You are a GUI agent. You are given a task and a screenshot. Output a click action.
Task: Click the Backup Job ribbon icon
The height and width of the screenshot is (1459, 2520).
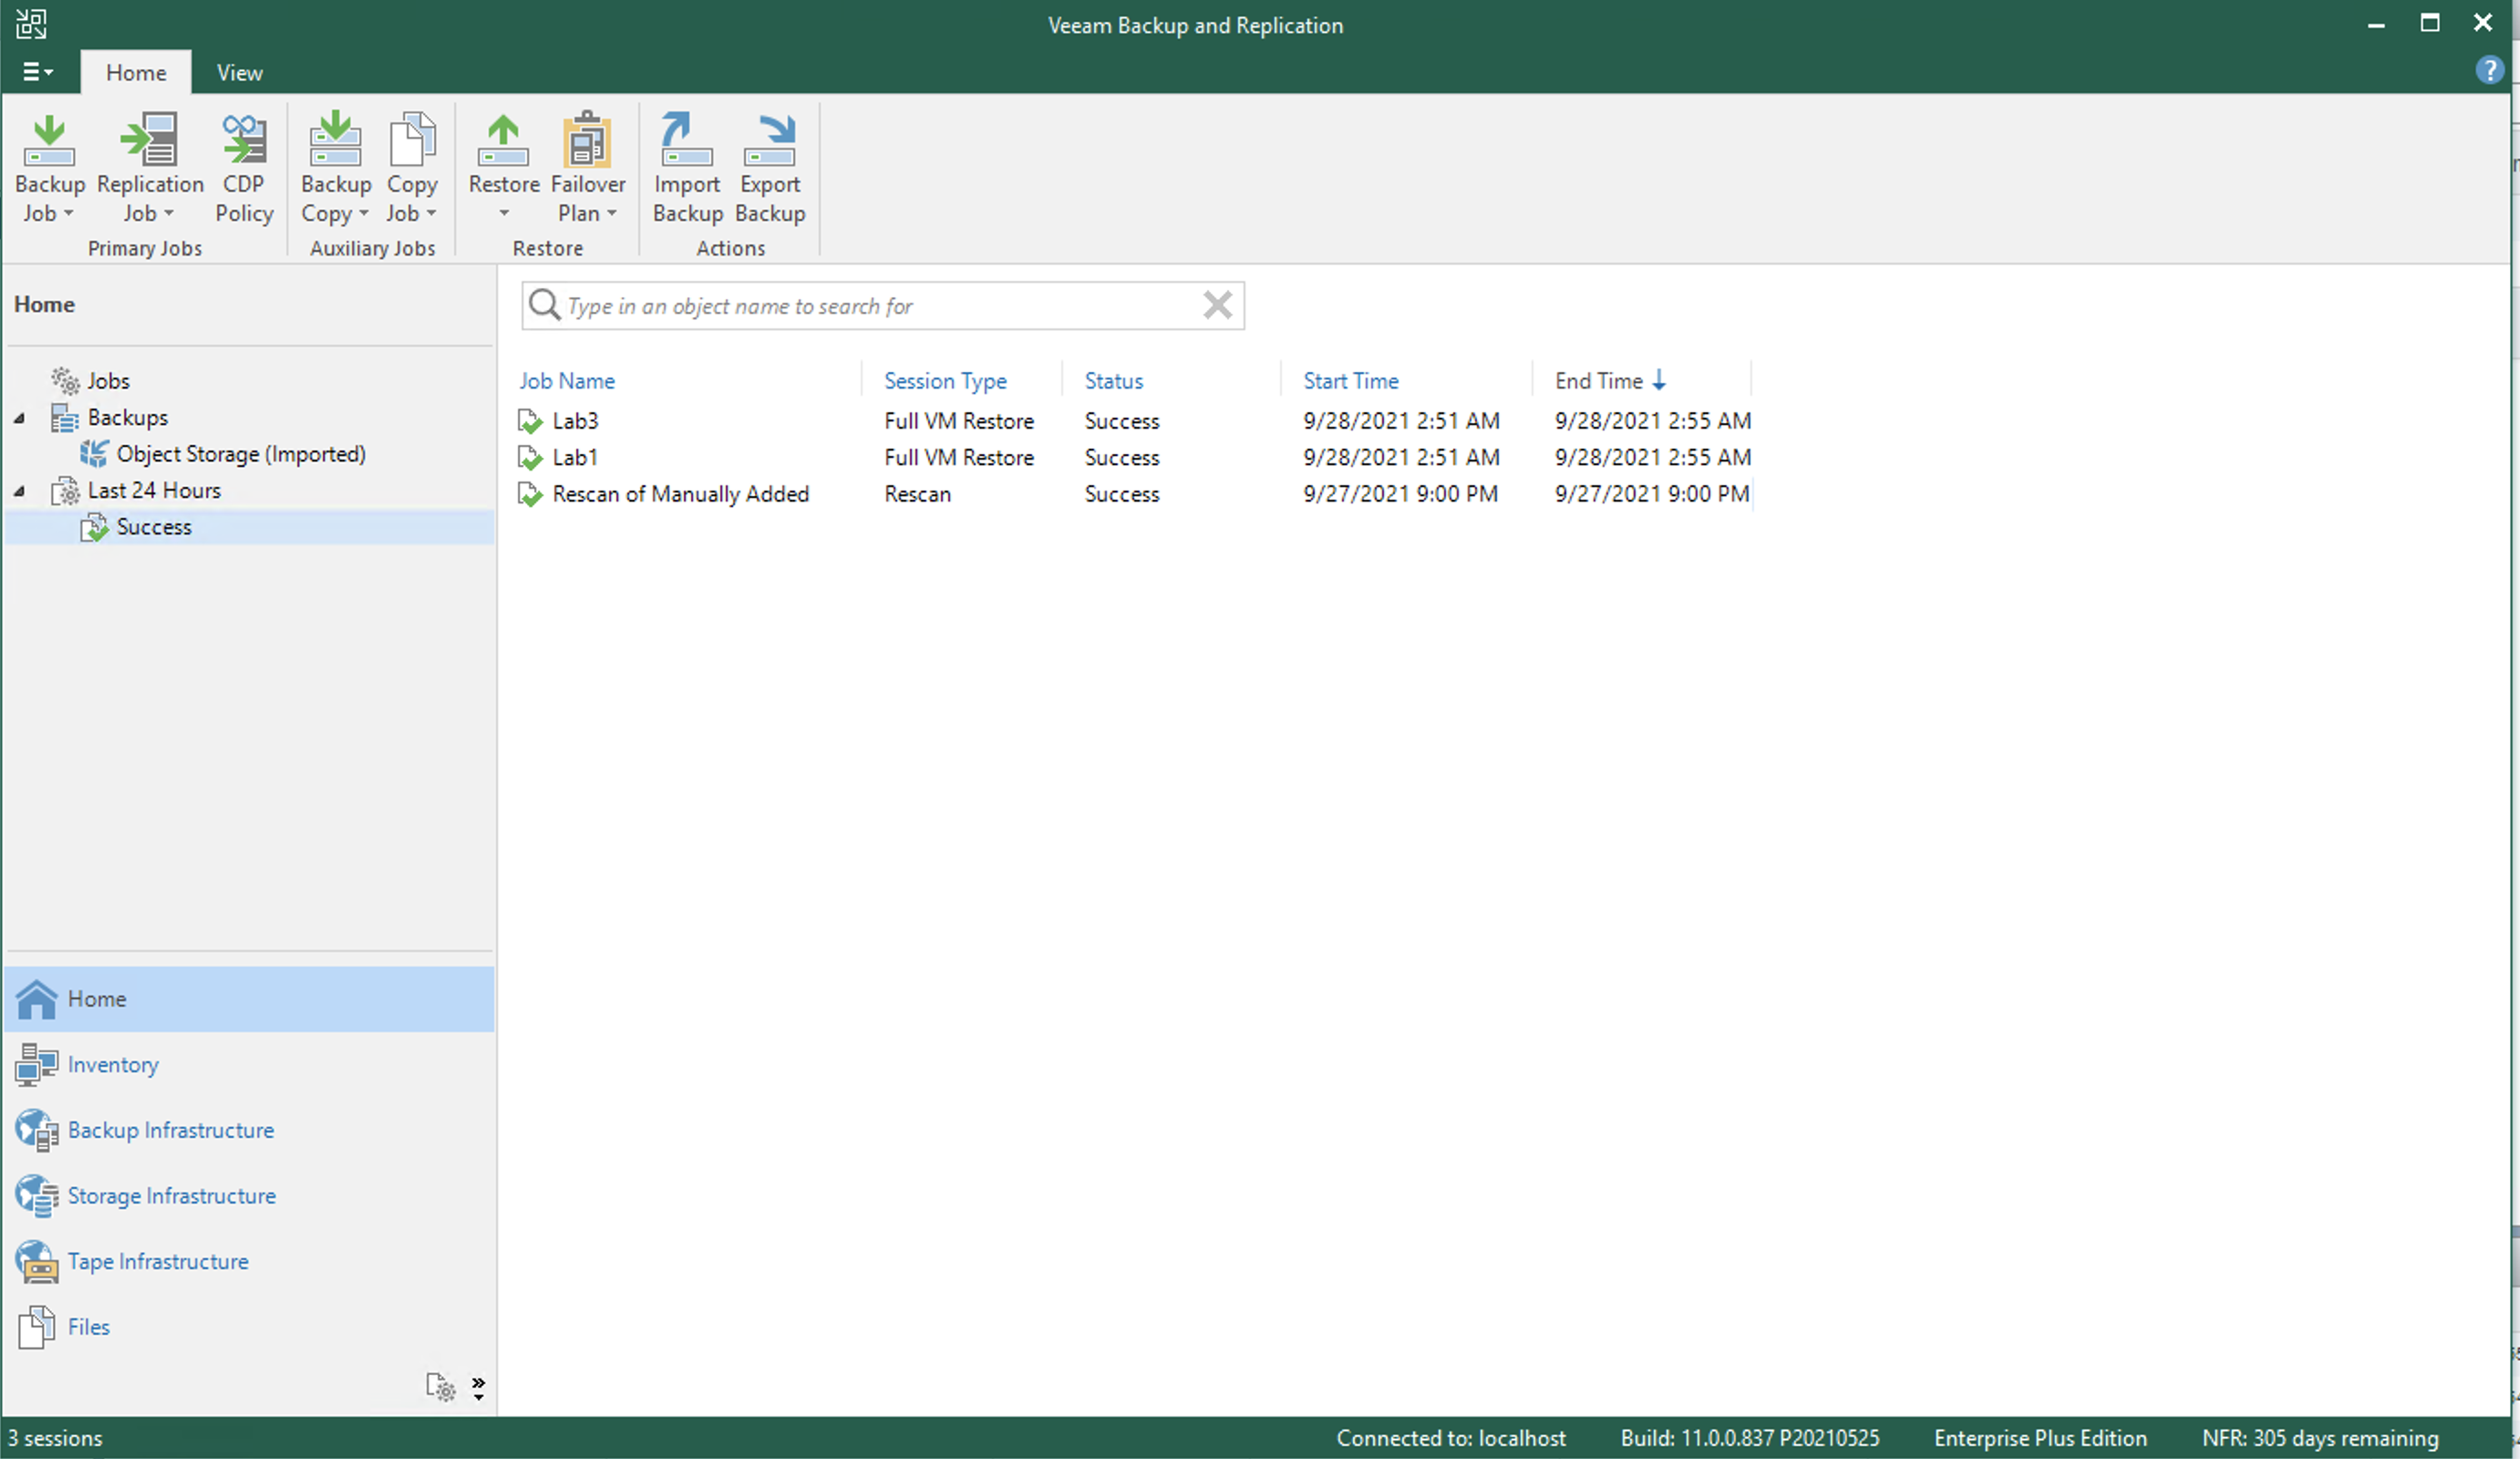(x=49, y=139)
